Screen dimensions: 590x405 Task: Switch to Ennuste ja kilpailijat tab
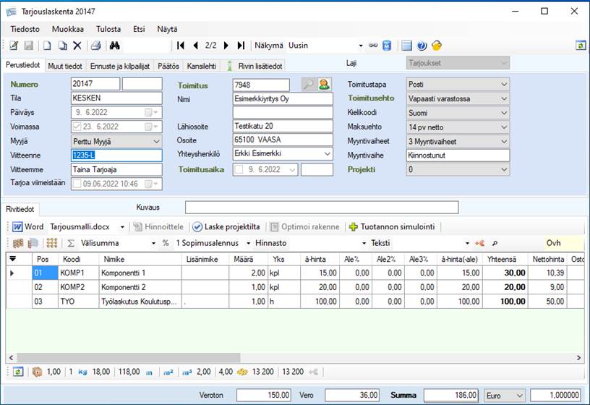pyautogui.click(x=119, y=66)
